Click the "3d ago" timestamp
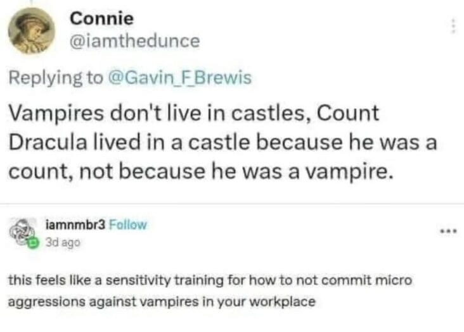This screenshot has height=332, width=464. [62, 242]
